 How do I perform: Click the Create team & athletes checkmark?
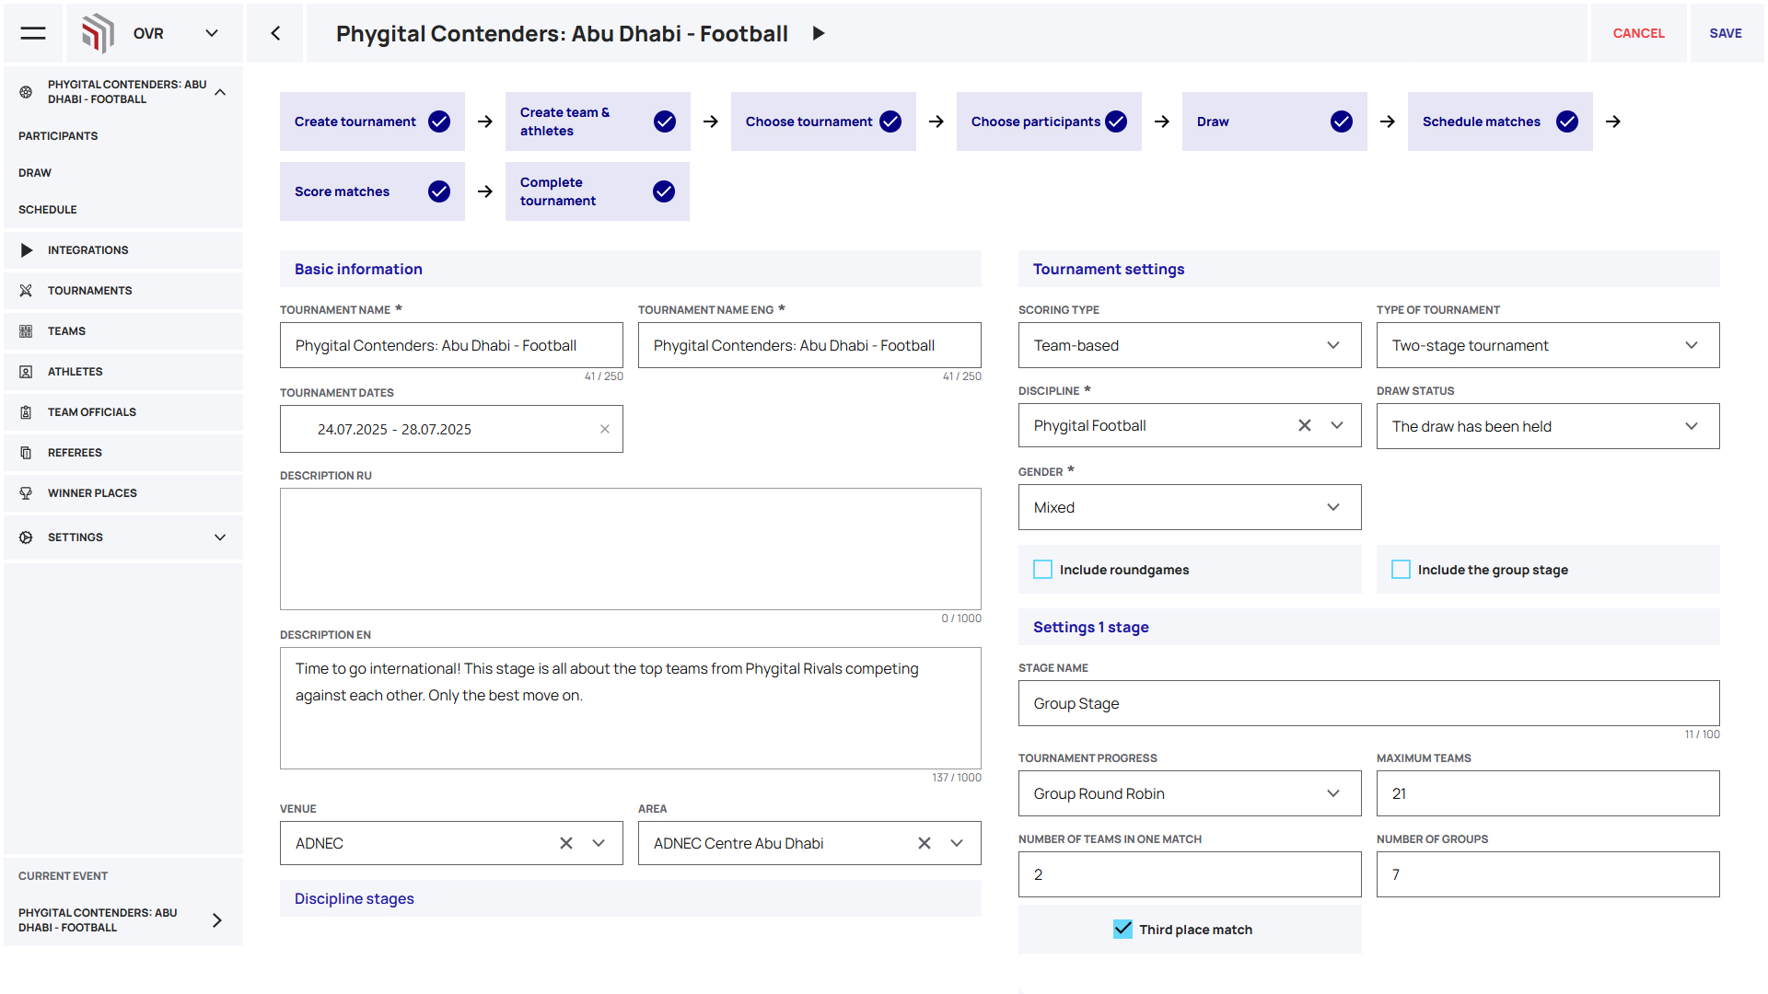coord(665,121)
